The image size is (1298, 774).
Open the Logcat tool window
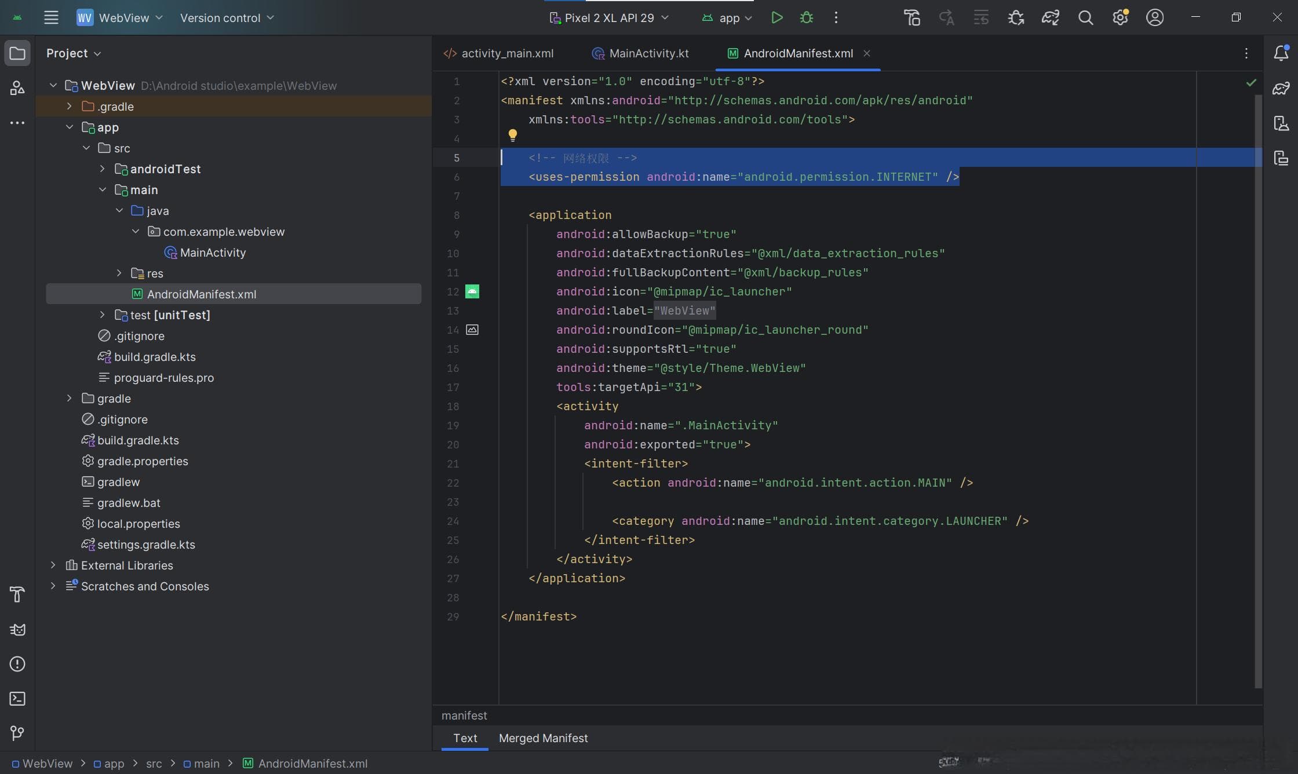(17, 629)
